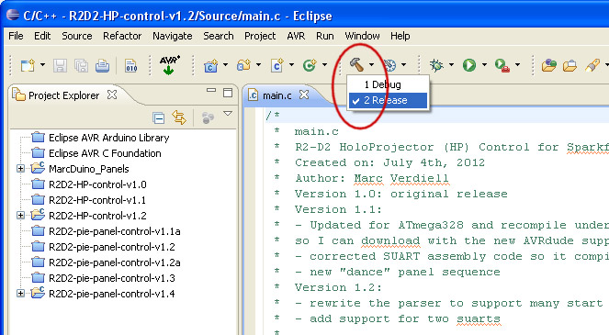The height and width of the screenshot is (335, 609).
Task: Open the New Class dropdown arrow
Action: (x=324, y=65)
